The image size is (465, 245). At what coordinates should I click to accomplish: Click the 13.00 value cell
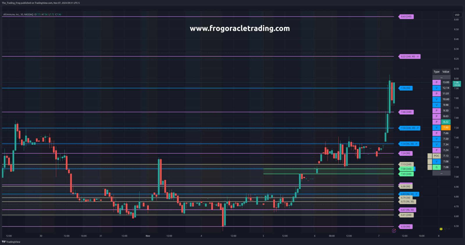[446, 82]
